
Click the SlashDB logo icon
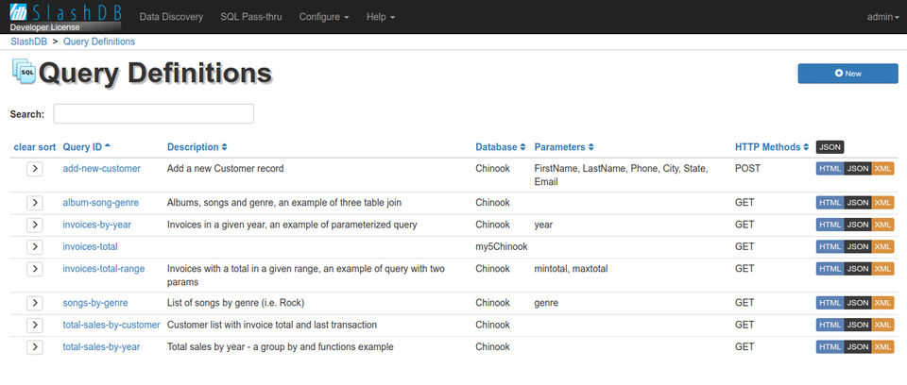(18, 13)
